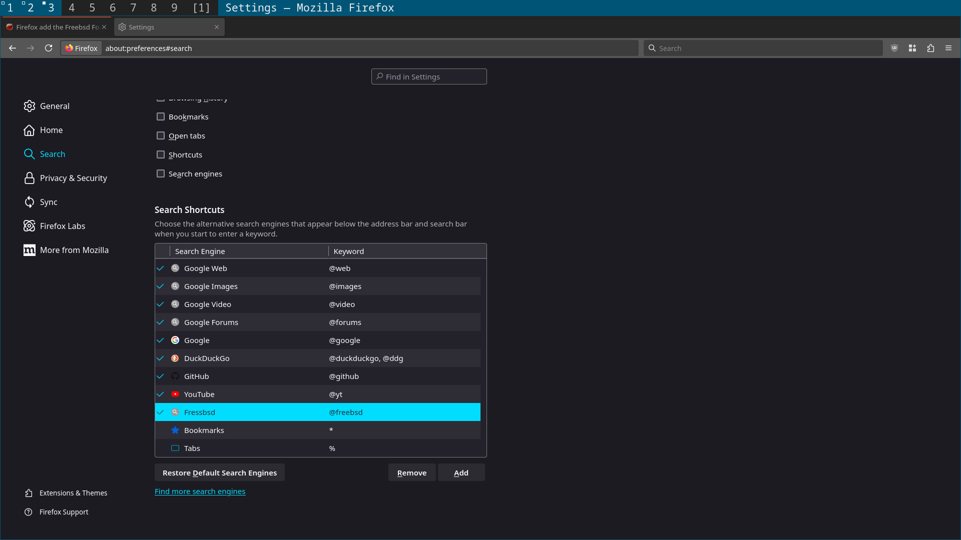This screenshot has width=961, height=540.
Task: Open the Privacy & Security settings category
Action: click(73, 178)
